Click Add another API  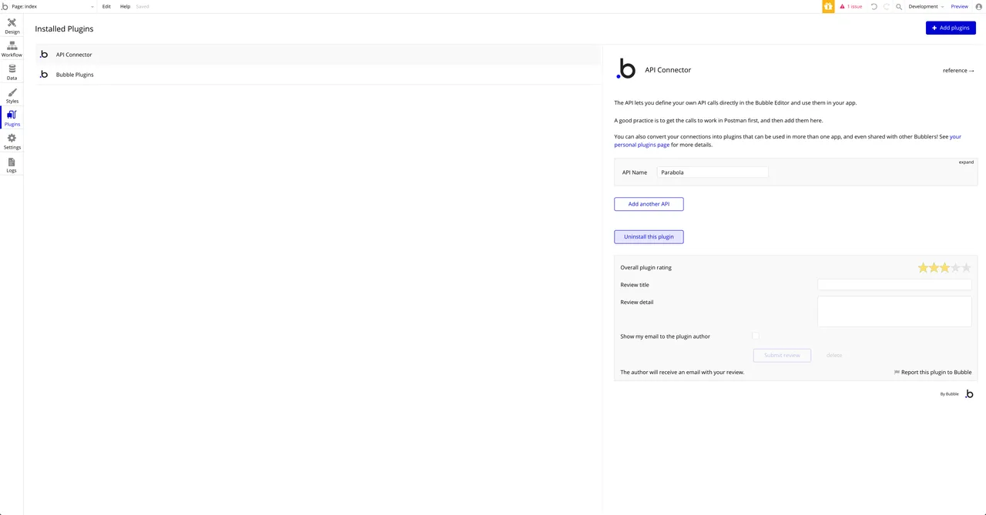(x=649, y=204)
